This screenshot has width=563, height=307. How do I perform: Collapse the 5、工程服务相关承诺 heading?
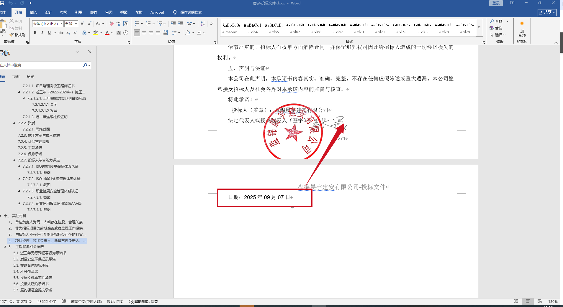[x=5, y=247]
